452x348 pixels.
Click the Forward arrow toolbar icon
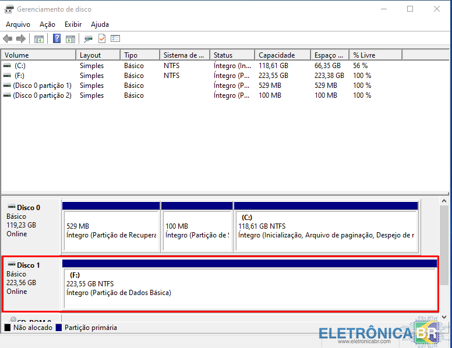tap(21, 39)
